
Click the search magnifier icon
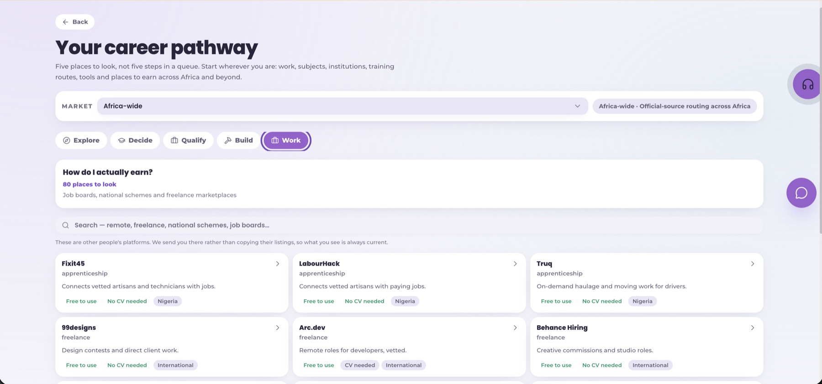click(66, 225)
